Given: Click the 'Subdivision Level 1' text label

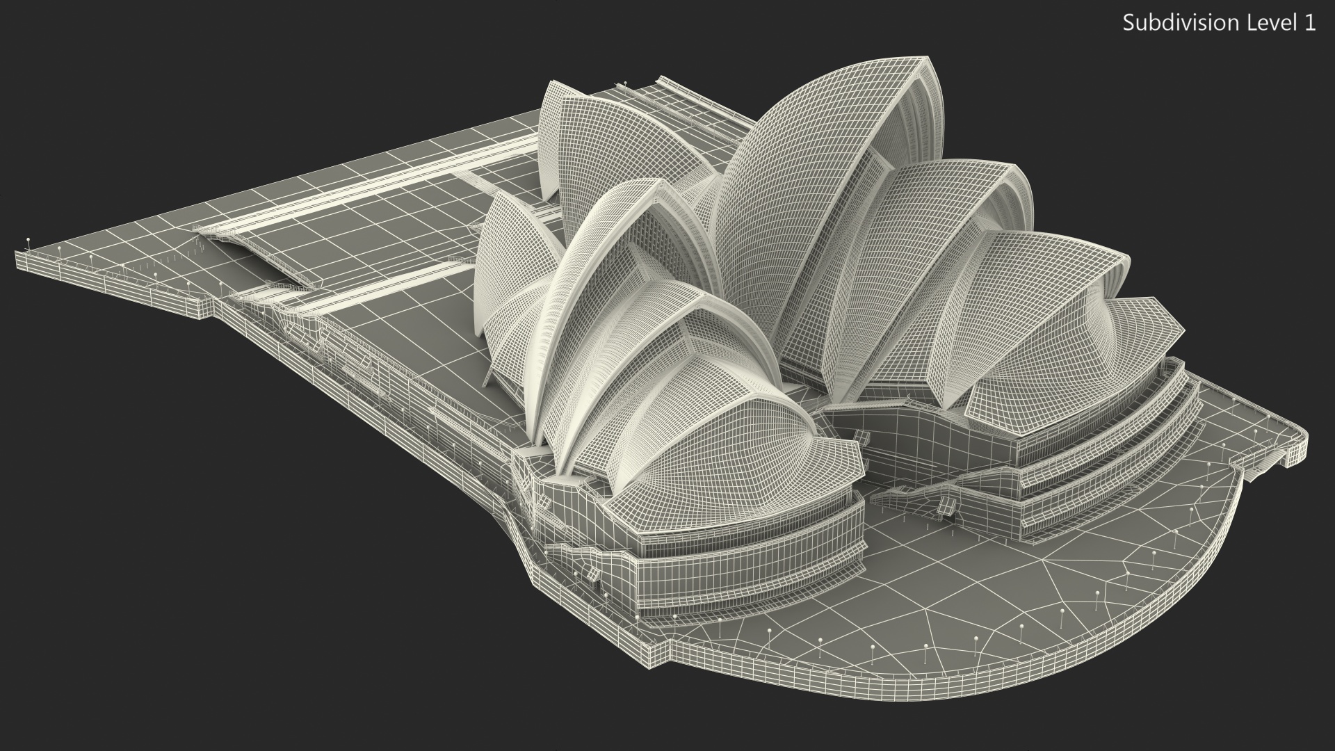Looking at the screenshot, I should (1220, 23).
